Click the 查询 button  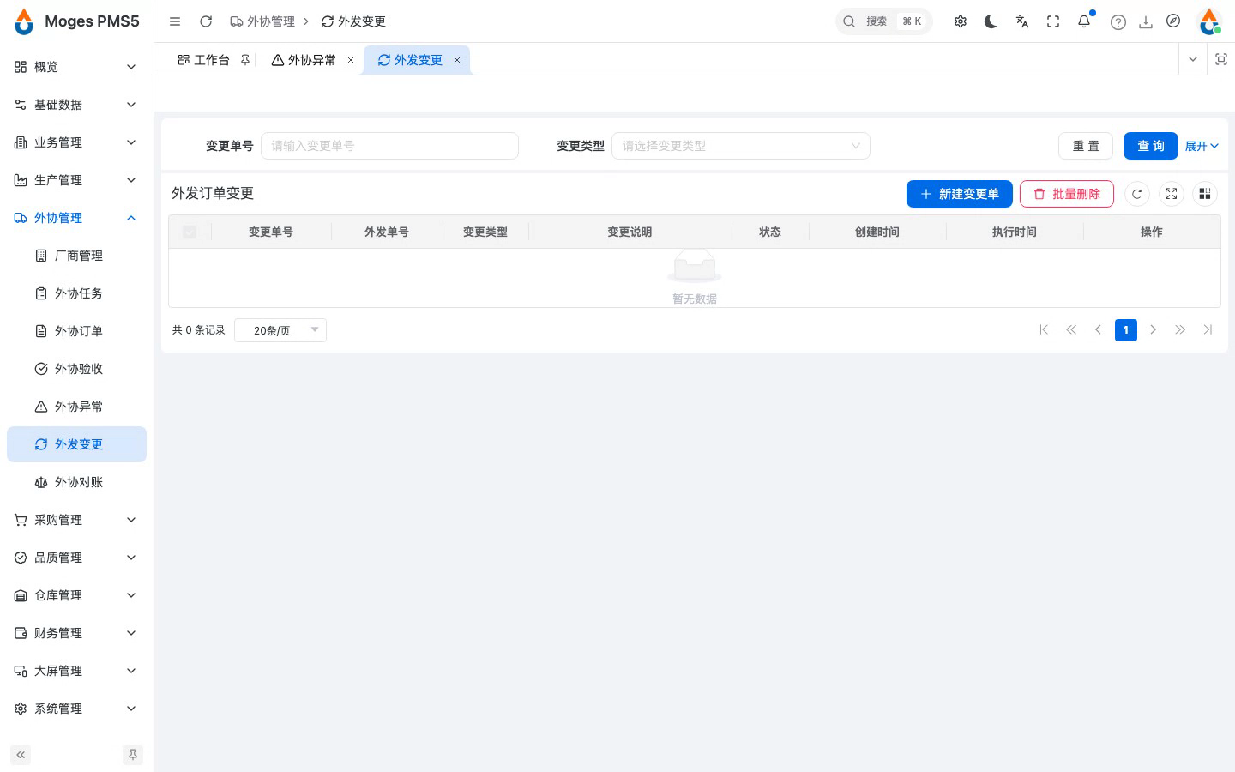(1151, 146)
